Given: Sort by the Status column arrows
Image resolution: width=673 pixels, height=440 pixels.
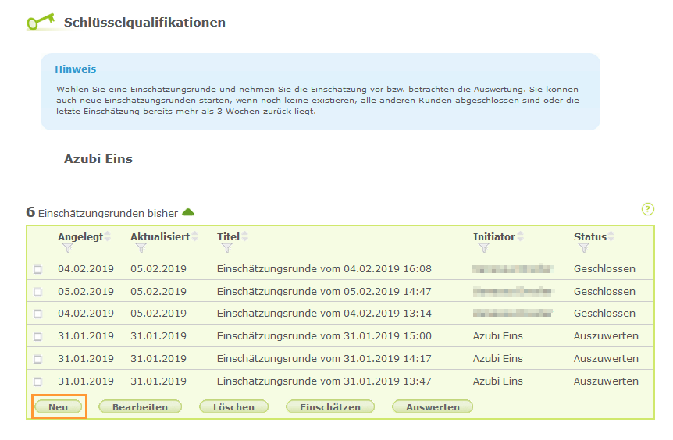Looking at the screenshot, I should (x=611, y=236).
